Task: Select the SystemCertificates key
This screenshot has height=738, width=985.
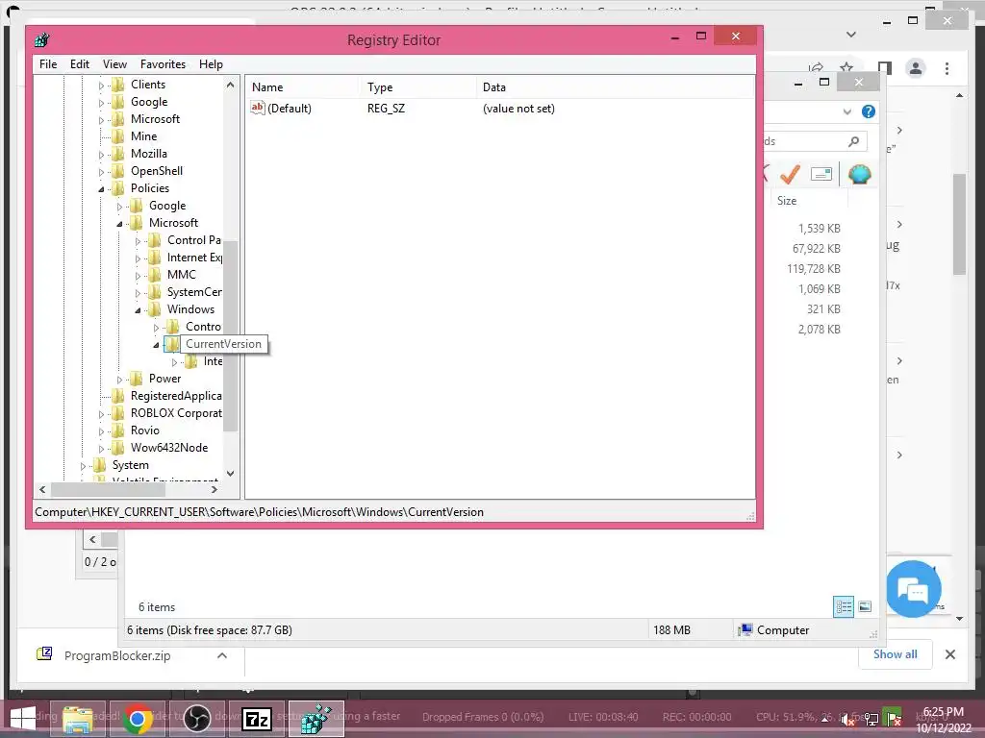Action: [x=194, y=292]
